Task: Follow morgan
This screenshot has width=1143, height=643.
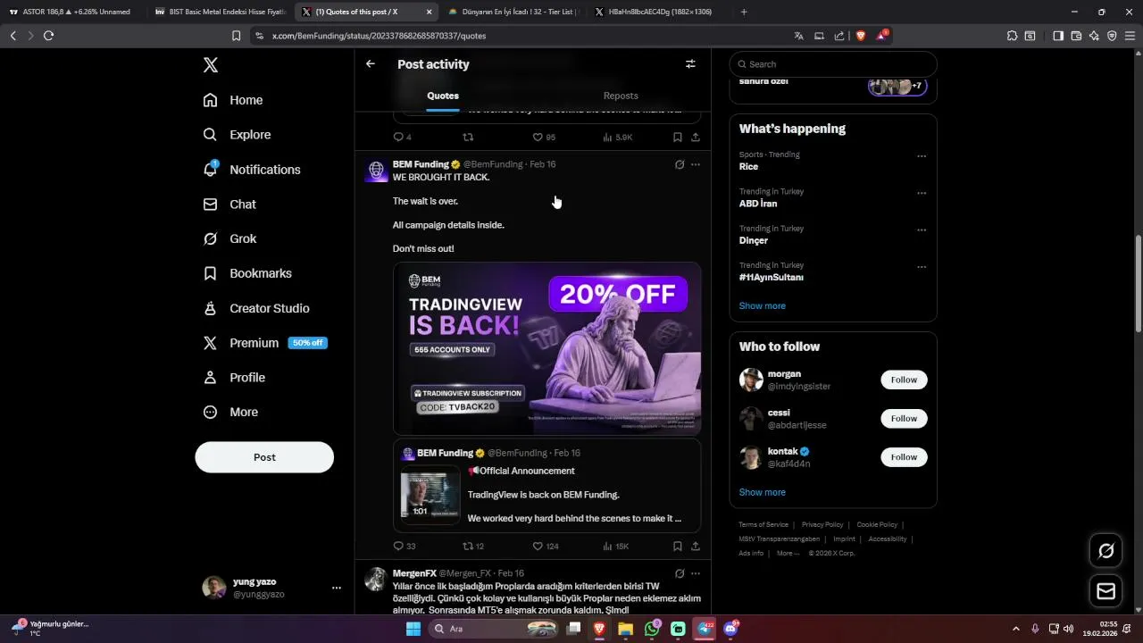Action: [904, 380]
